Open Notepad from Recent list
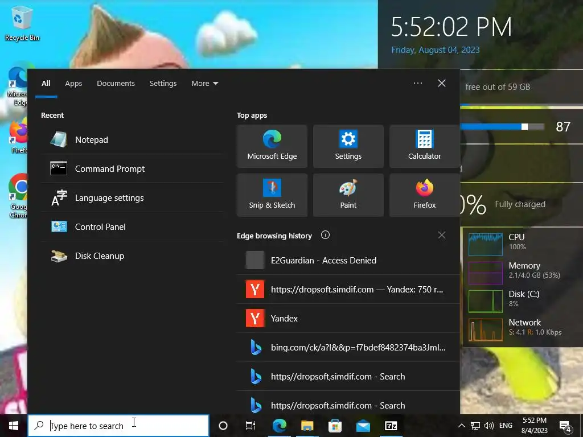Screen dimensions: 583x437 [x=132, y=140]
